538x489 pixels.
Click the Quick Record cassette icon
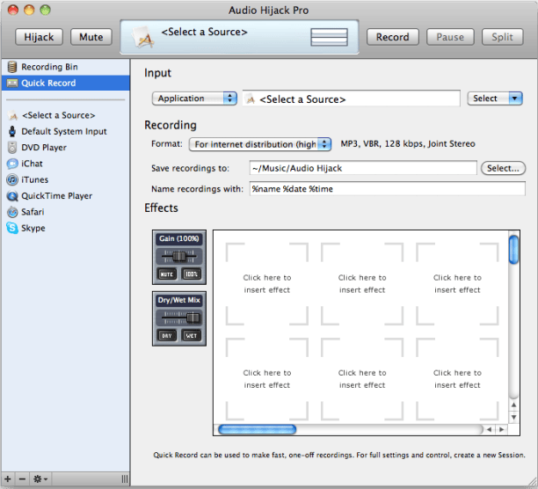point(12,83)
